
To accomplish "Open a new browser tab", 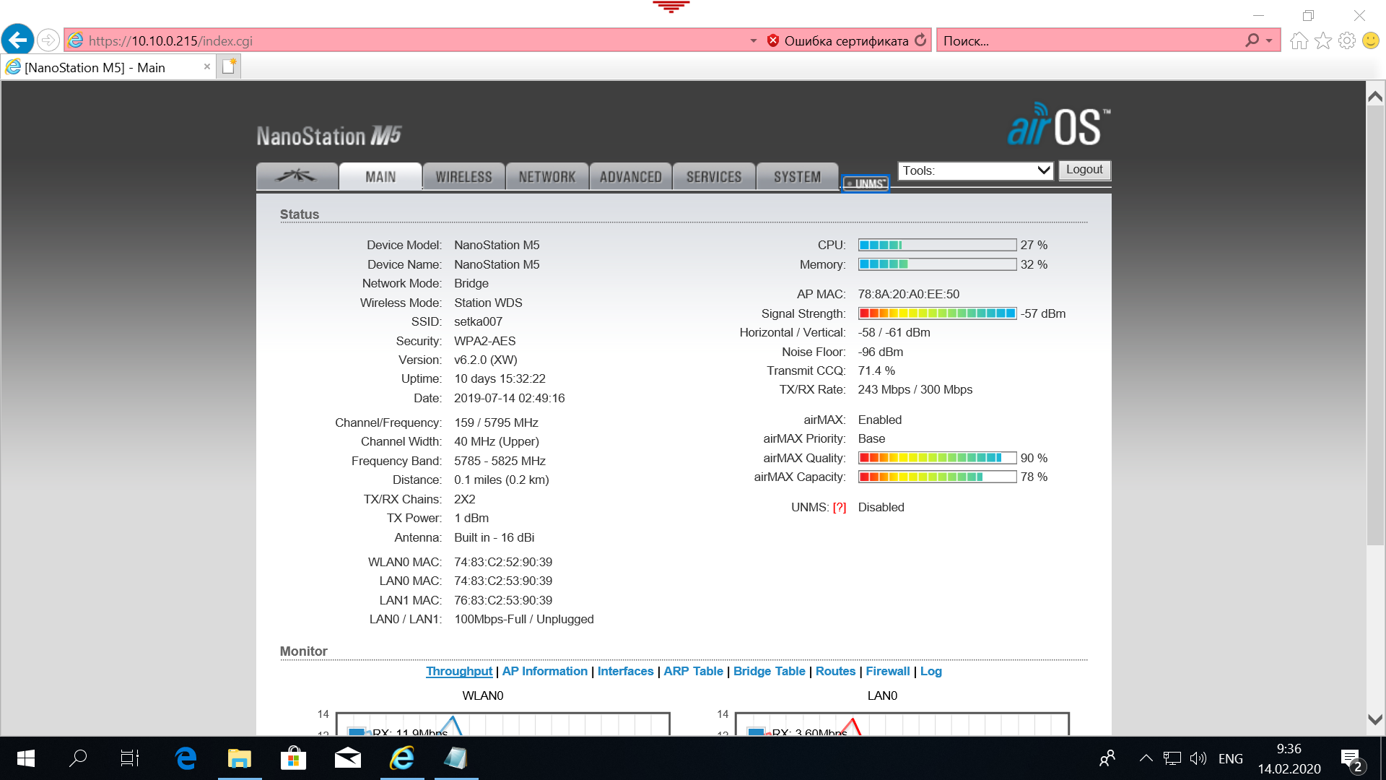I will point(230,66).
